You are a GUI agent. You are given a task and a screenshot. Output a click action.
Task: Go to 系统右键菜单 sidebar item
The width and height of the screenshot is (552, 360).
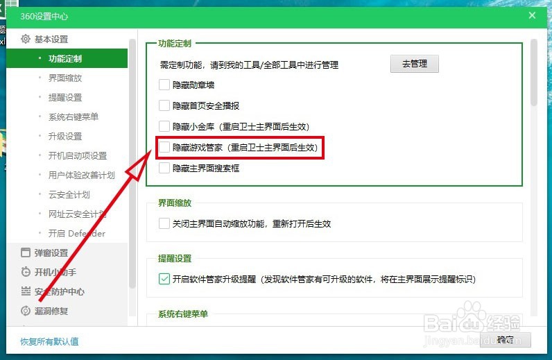coord(74,117)
